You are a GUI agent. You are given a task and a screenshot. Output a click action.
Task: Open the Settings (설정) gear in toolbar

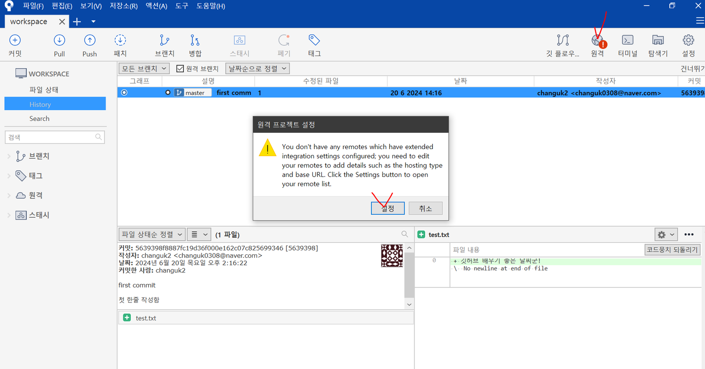[x=688, y=41]
